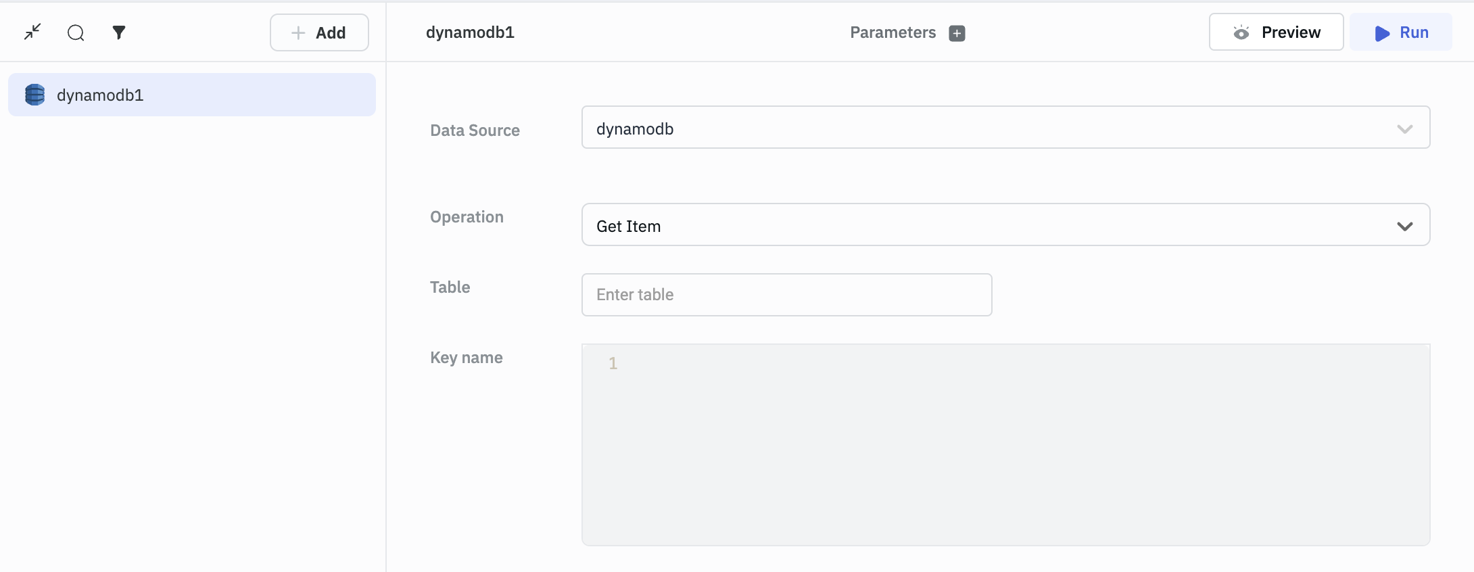Click the chevron arrow in the Data Source field
Screen dimensions: 1474x572
(1404, 128)
